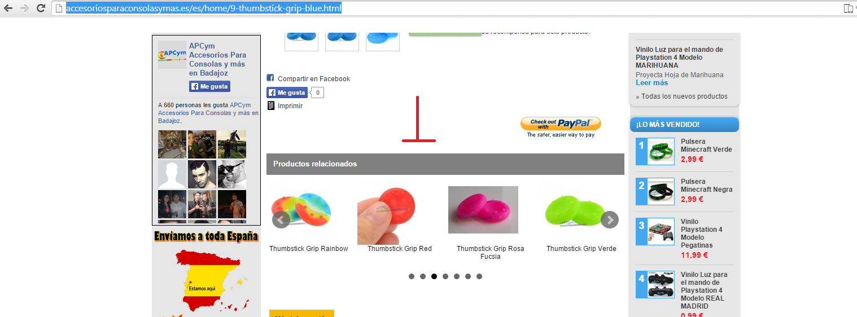Viewport: 857px width, 317px height.
Task: Click Check out with PayPal button
Action: point(561,124)
